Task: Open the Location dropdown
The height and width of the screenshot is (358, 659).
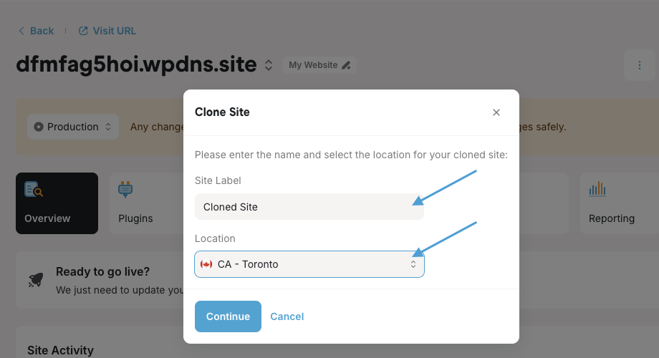Action: [309, 264]
